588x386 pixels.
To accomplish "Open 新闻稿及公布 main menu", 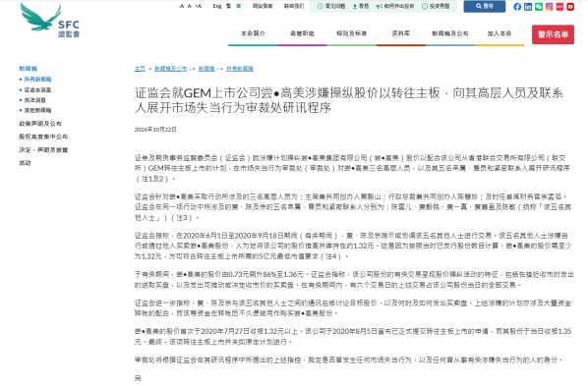I will pos(450,33).
